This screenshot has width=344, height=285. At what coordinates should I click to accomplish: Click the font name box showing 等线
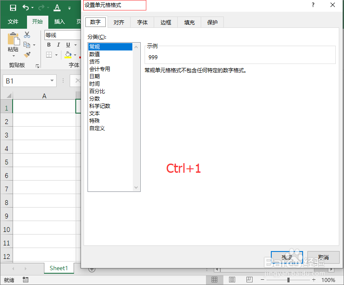click(63, 35)
